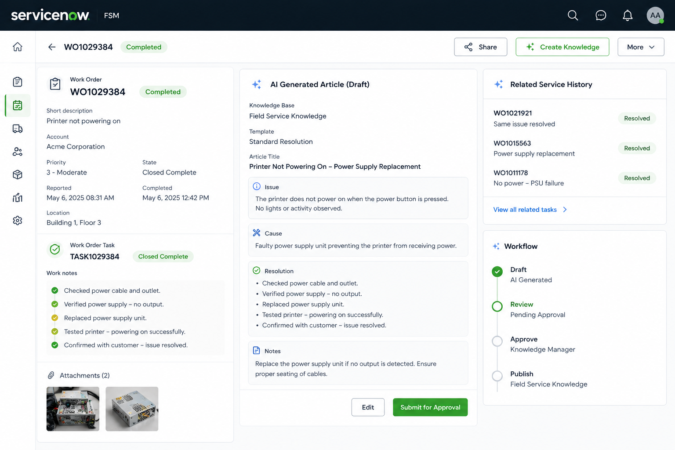
Task: Open related work order WO1015563
Action: (512, 143)
